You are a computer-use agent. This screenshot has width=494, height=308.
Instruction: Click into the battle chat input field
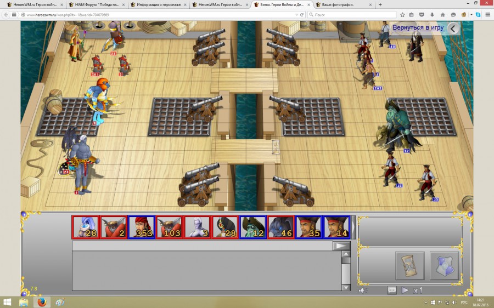click(202, 246)
